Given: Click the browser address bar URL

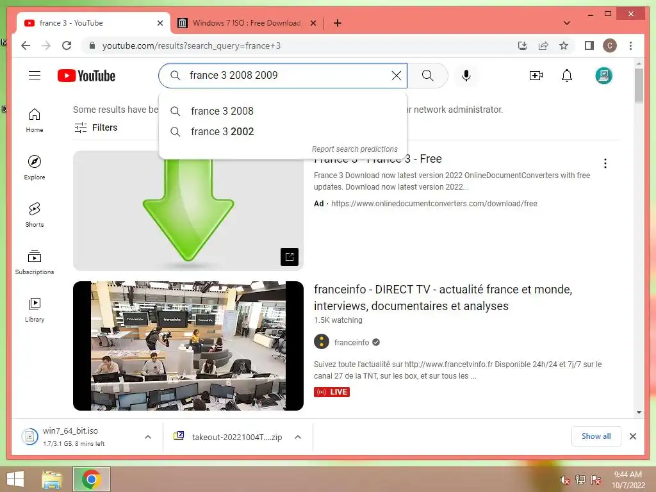Looking at the screenshot, I should [x=191, y=45].
